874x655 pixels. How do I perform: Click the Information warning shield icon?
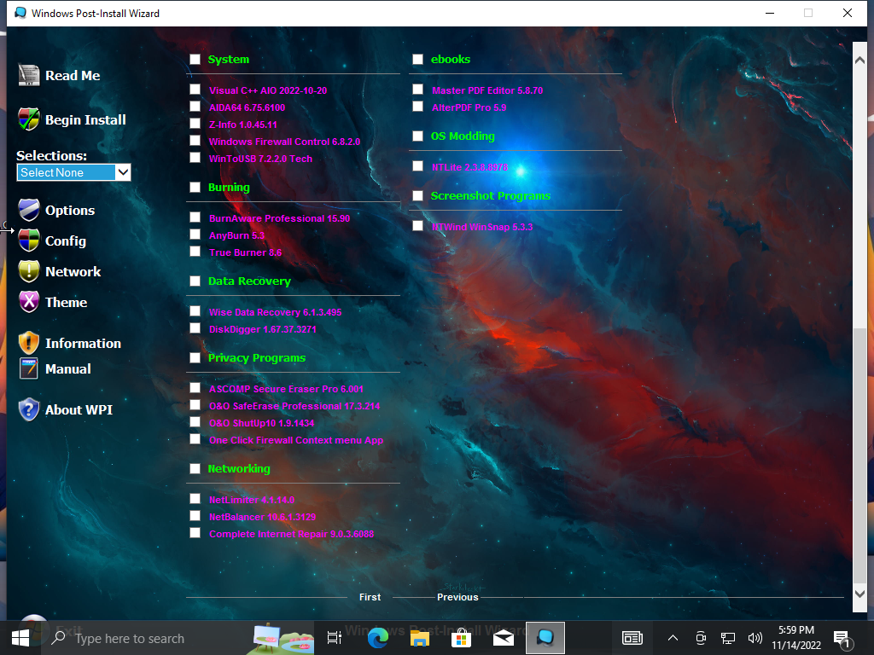(x=29, y=343)
